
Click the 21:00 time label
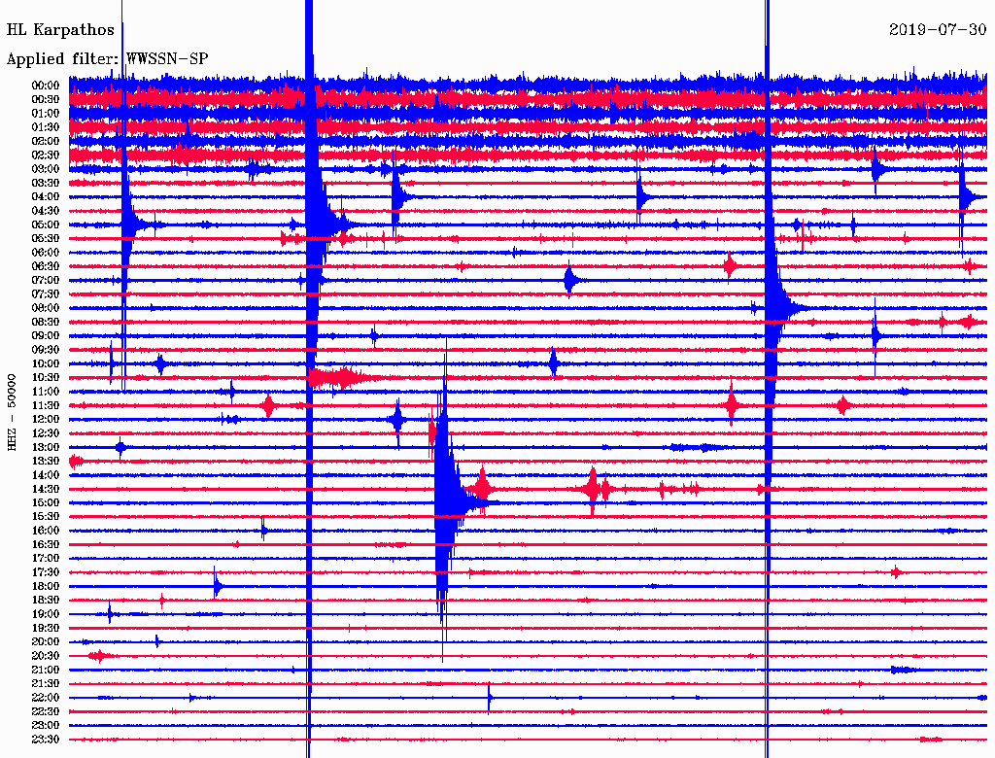coord(46,670)
